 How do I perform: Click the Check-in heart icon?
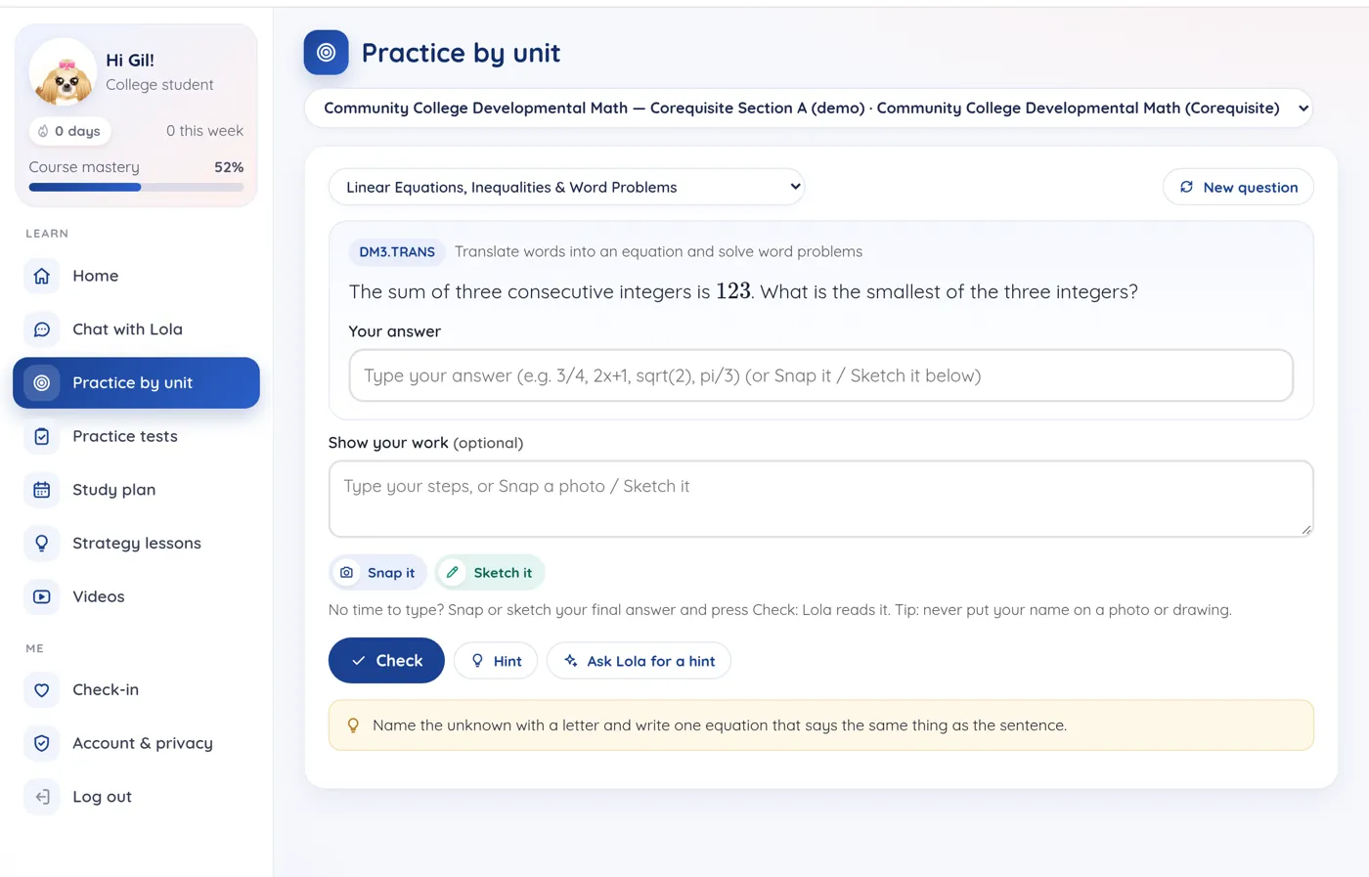pyautogui.click(x=42, y=690)
